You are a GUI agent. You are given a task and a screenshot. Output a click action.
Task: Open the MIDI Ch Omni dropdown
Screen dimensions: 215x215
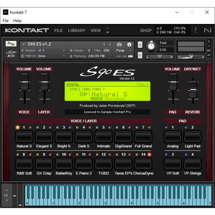(43, 56)
